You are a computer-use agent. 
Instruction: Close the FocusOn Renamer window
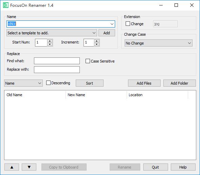[x=192, y=5]
